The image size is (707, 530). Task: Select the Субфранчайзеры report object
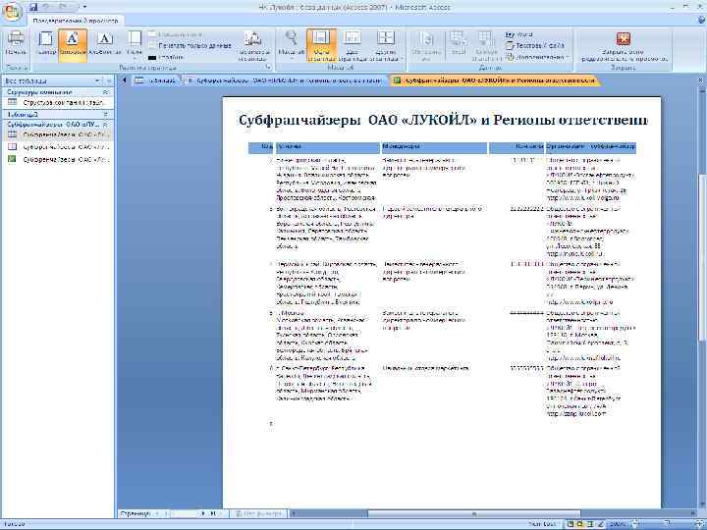coord(59,159)
